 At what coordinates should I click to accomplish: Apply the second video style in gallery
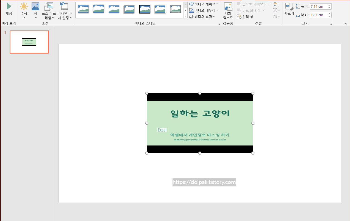99,9
